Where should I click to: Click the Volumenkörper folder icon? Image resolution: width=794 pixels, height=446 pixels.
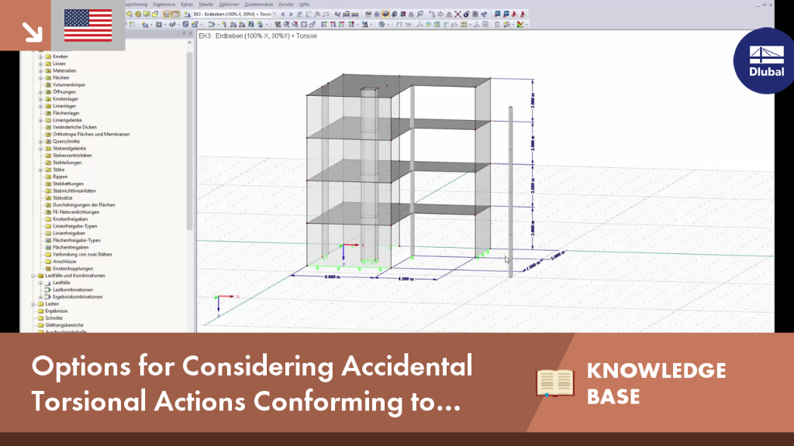coord(48,85)
